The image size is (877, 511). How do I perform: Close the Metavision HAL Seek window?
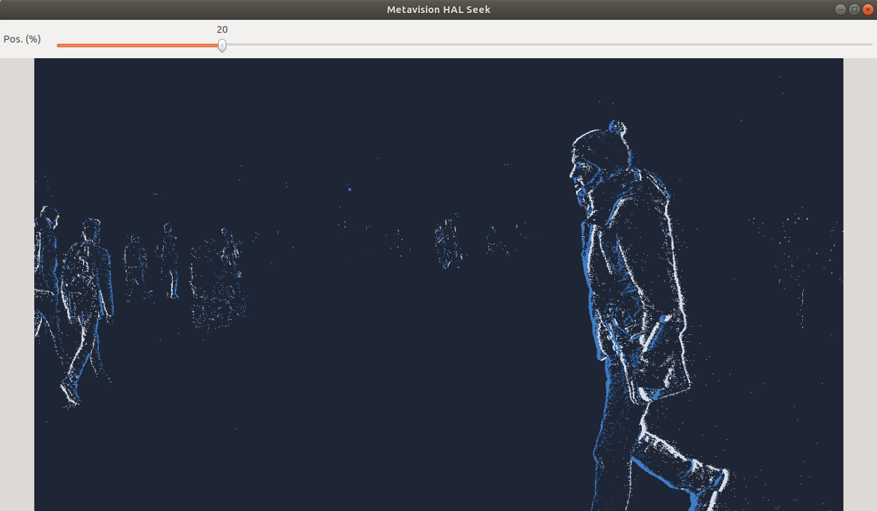click(867, 10)
